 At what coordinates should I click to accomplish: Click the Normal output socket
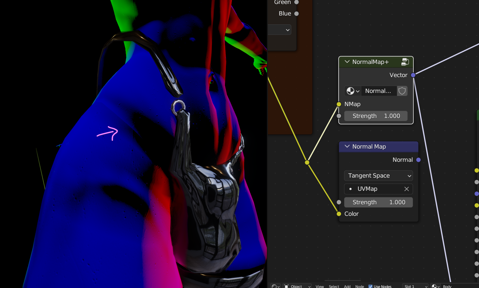418,160
